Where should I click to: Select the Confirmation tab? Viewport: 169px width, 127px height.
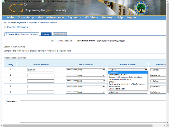[x=60, y=34]
